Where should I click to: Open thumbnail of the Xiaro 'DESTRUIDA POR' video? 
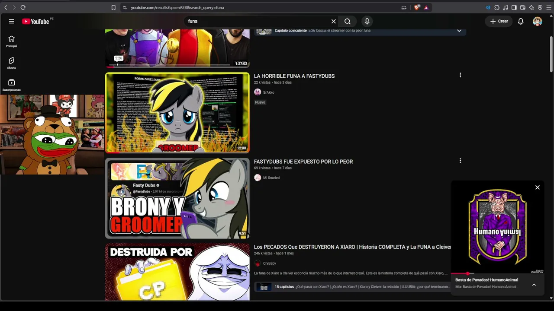(177, 272)
